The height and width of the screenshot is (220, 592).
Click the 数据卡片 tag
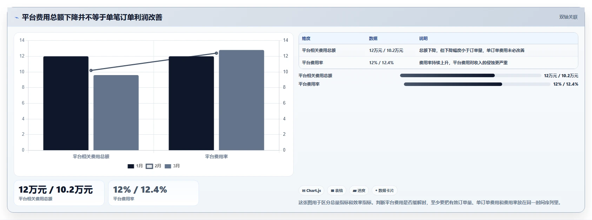click(x=384, y=191)
